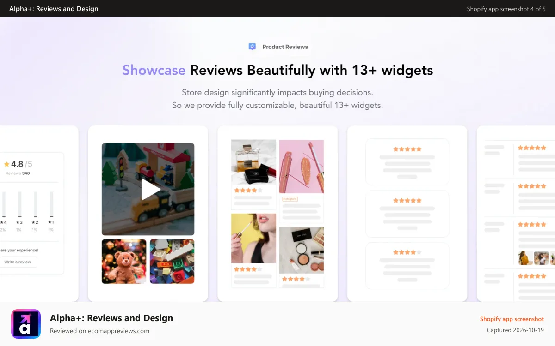Click the orange Shopify app screenshot label
555x346 pixels.
(x=512, y=319)
